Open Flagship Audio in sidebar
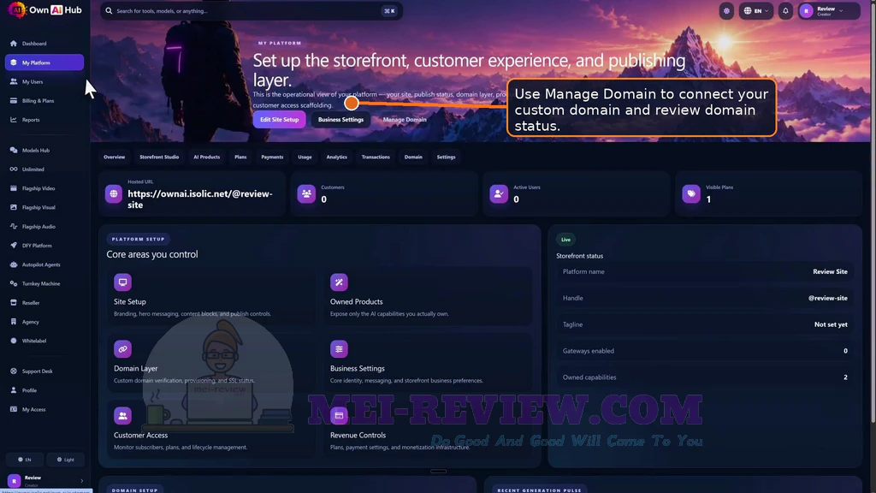 (x=44, y=226)
